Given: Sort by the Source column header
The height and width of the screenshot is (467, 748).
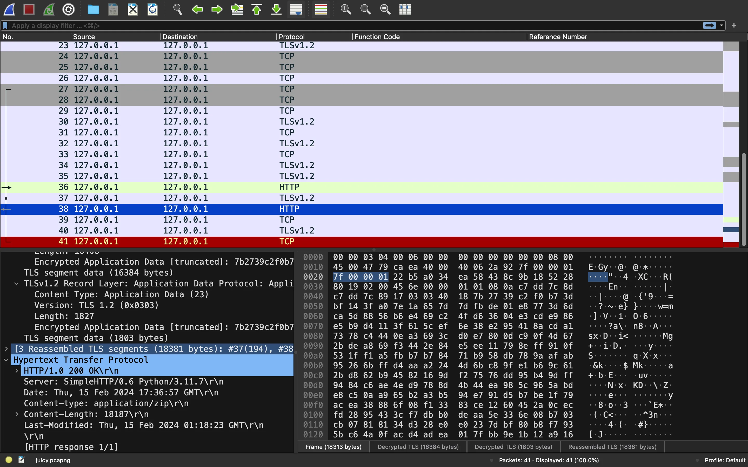Looking at the screenshot, I should (116, 37).
